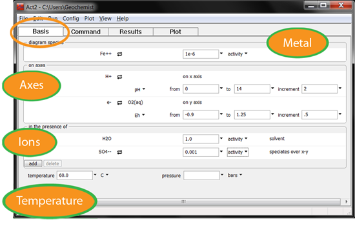The image size is (355, 237).
Task: Click Eh increment field showing .5
Action: [x=319, y=115]
